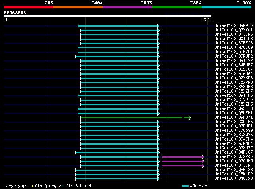255x189 pixels.
Task: Click the cyan ~100% identity legend segment
Action: coord(227,7)
